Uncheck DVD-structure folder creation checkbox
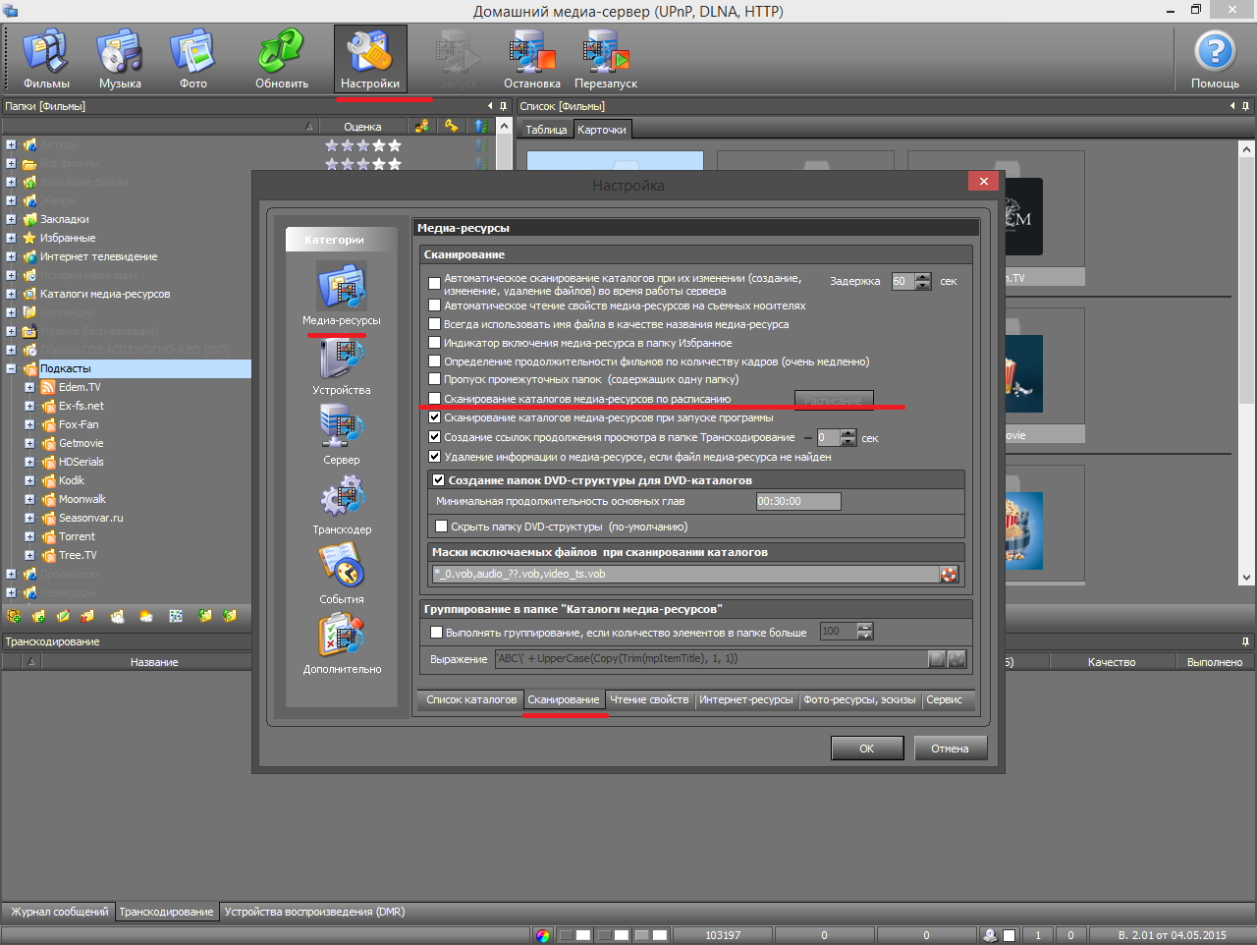The image size is (1257, 945). (439, 480)
